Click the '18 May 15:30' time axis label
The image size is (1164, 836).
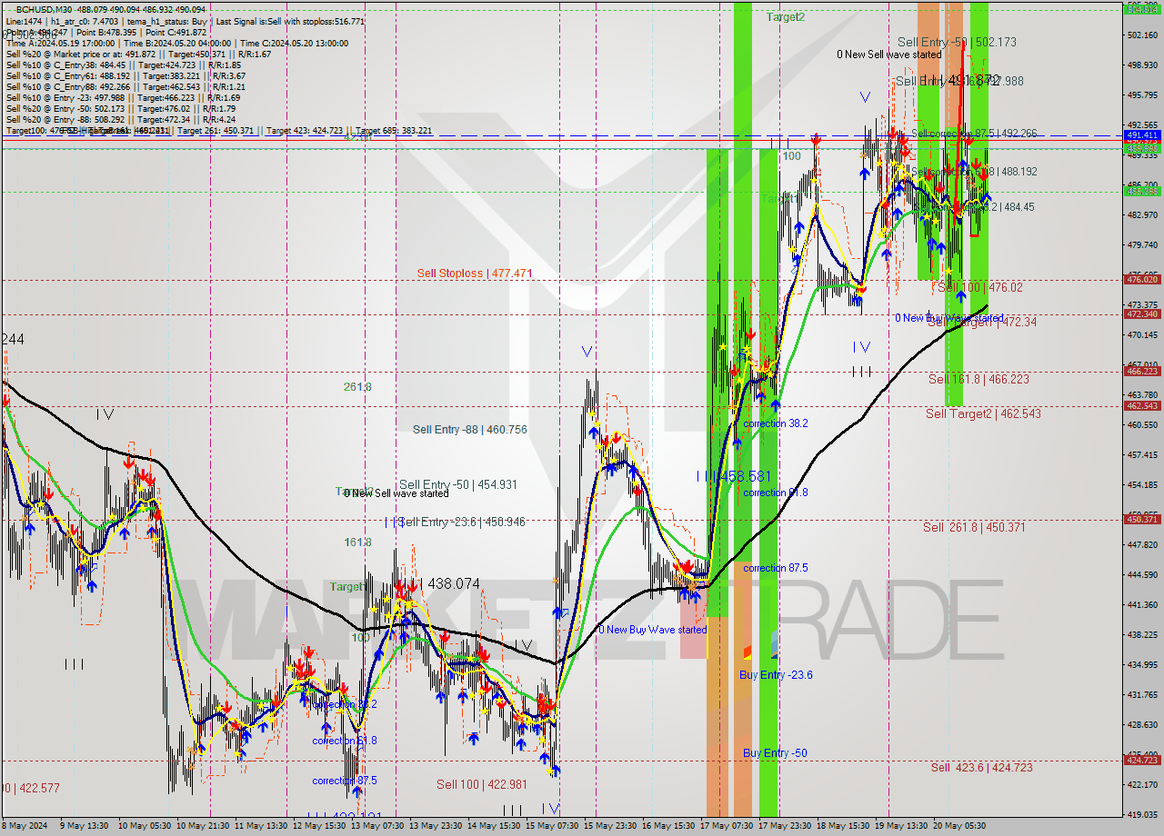pyautogui.click(x=842, y=826)
